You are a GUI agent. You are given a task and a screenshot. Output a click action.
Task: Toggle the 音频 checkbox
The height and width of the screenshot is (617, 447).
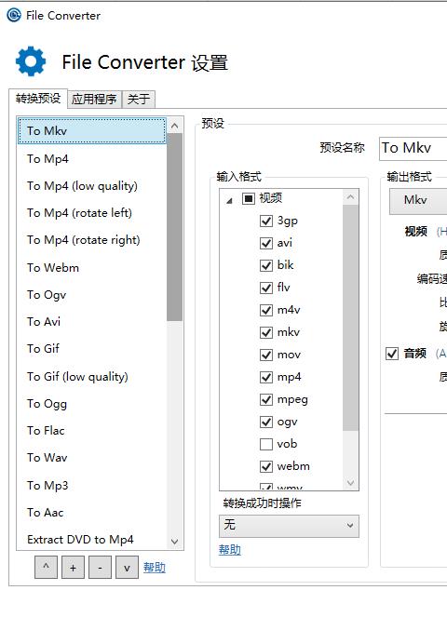(x=392, y=354)
